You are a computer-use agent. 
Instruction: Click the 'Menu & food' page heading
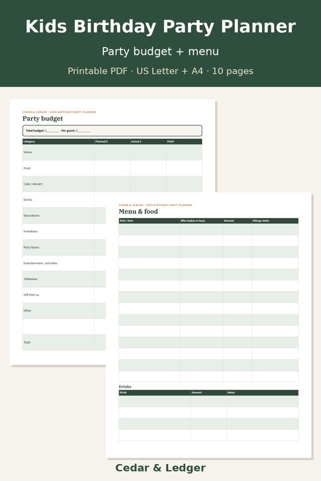point(139,211)
